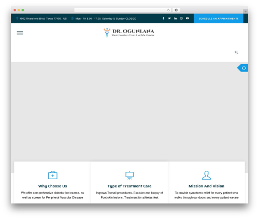This screenshot has height=219, width=259.
Task: Click the grey hero banner placeholder
Action: tap(129, 112)
